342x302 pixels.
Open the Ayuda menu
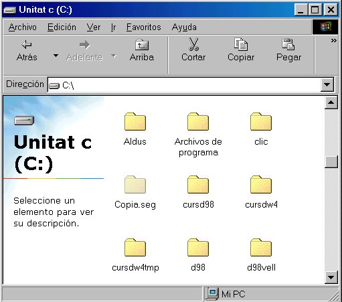pyautogui.click(x=184, y=27)
